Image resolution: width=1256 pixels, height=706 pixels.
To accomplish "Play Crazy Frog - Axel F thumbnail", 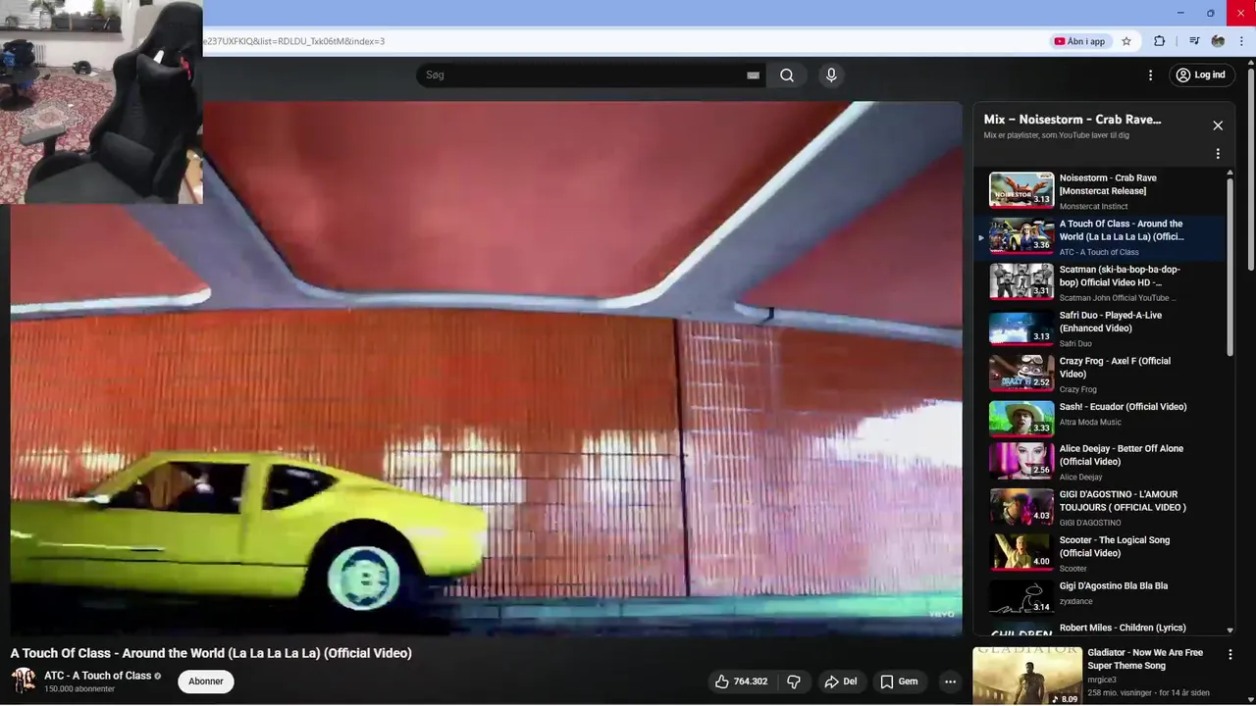I will pos(1021,373).
